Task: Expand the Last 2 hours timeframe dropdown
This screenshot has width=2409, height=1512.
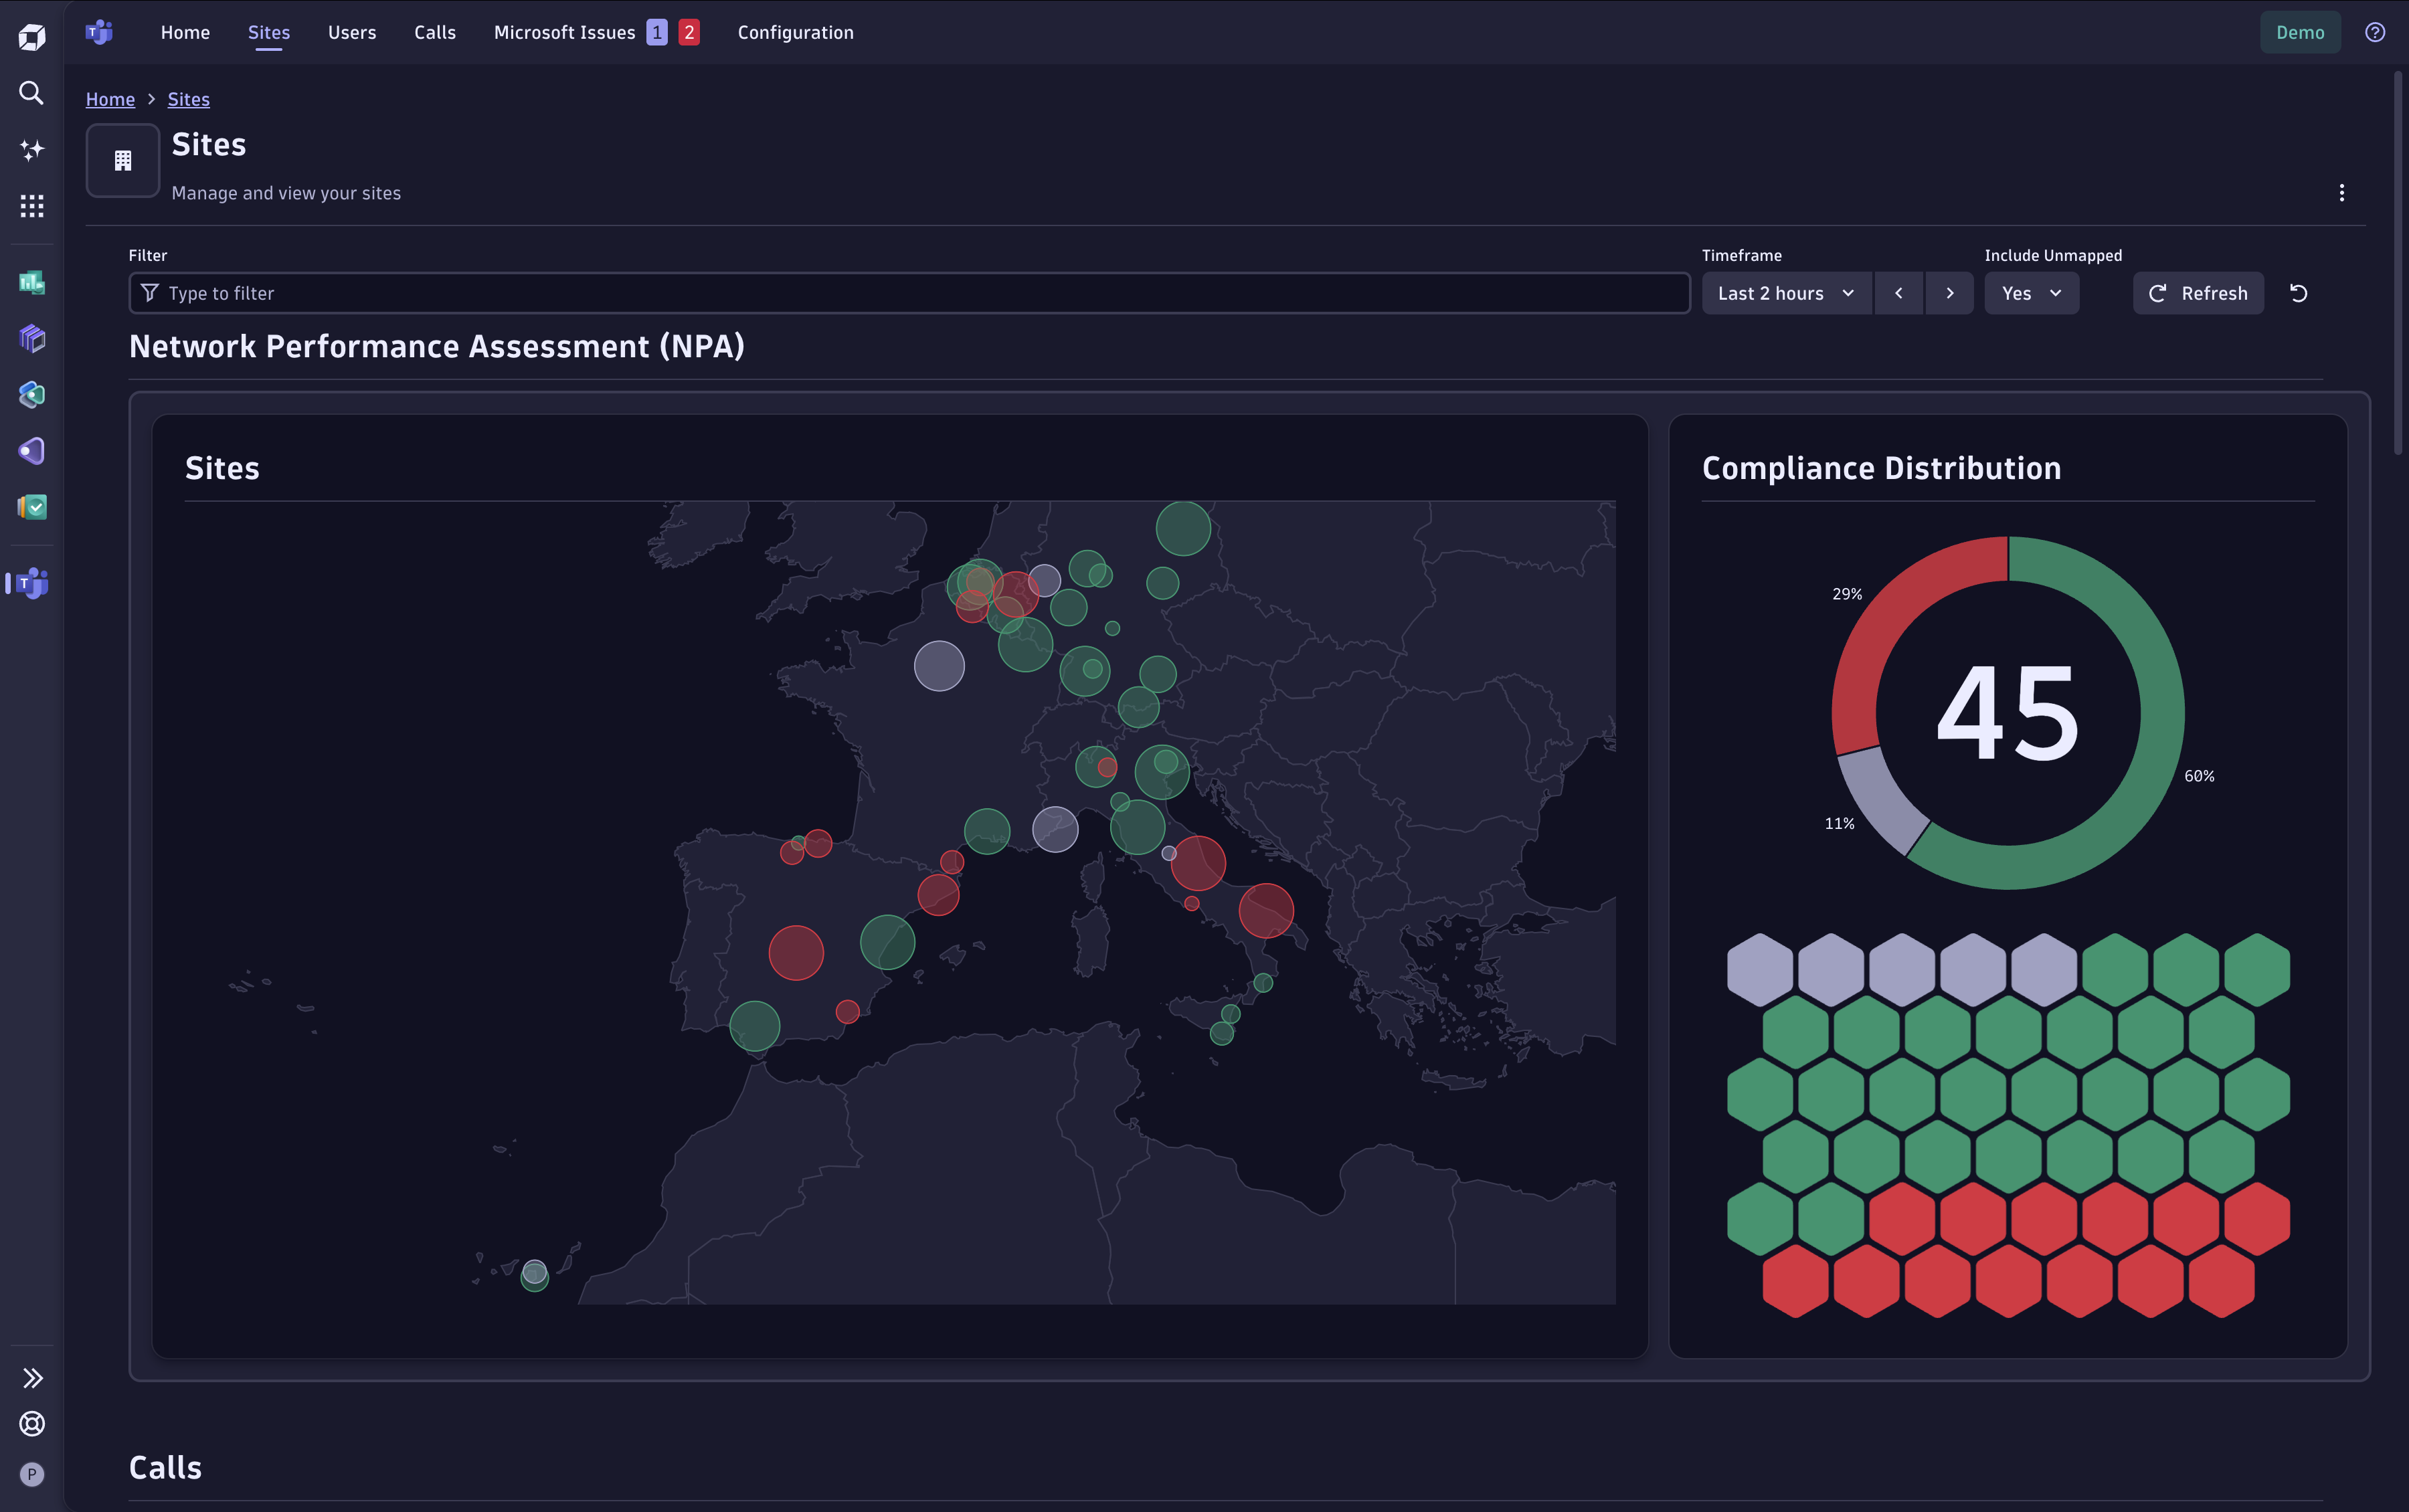Action: 1786,293
